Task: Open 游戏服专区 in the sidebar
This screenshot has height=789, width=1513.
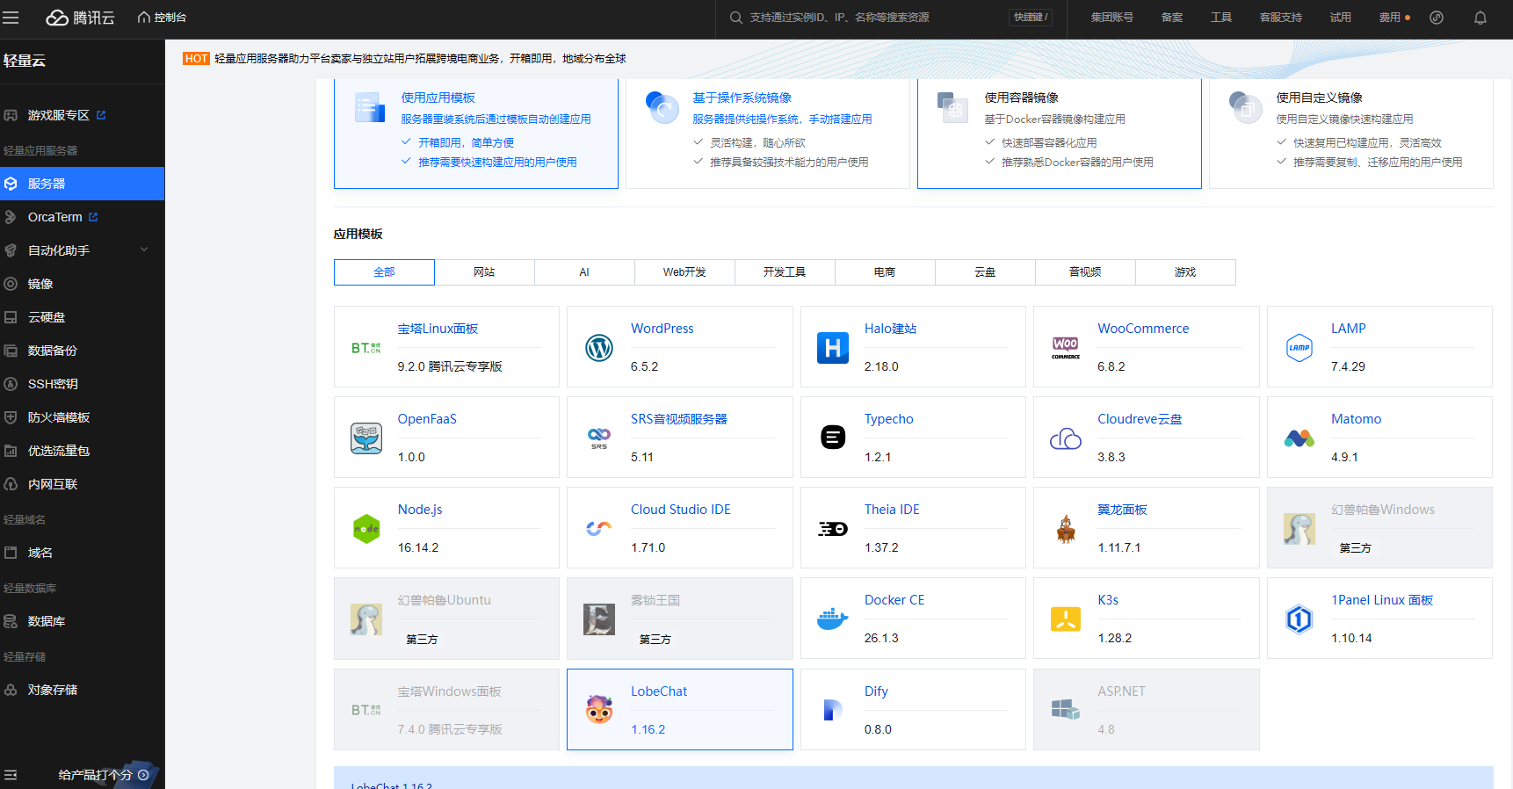Action: pos(83,115)
